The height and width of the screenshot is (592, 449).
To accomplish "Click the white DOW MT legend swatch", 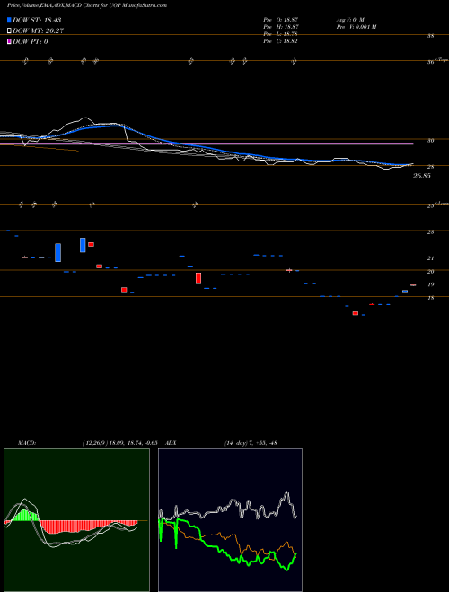I will 9,31.
